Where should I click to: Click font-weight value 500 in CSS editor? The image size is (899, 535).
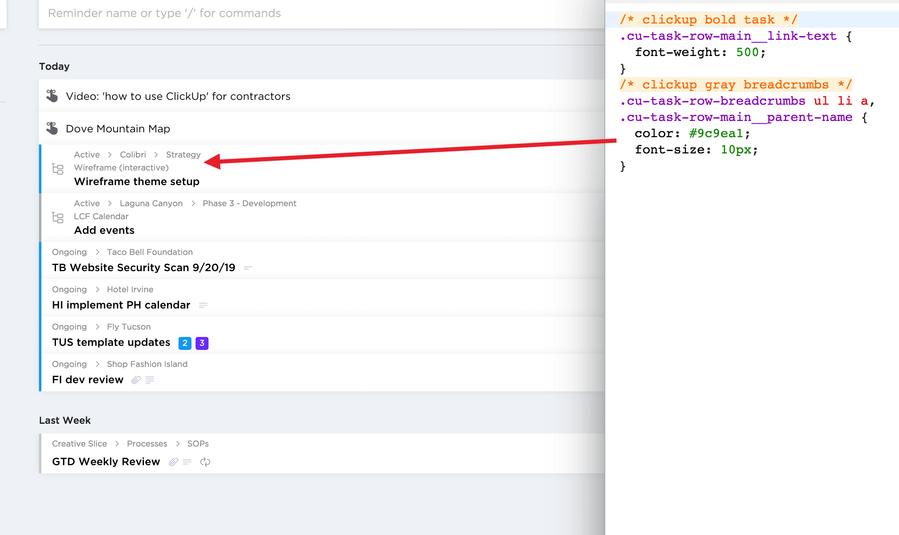point(747,52)
